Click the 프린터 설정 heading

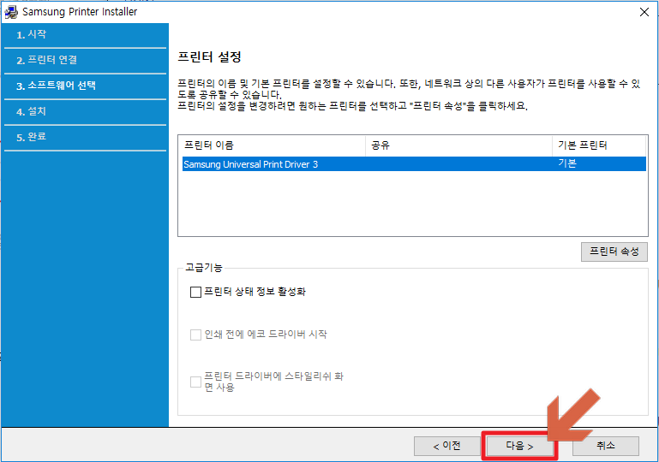pyautogui.click(x=209, y=57)
